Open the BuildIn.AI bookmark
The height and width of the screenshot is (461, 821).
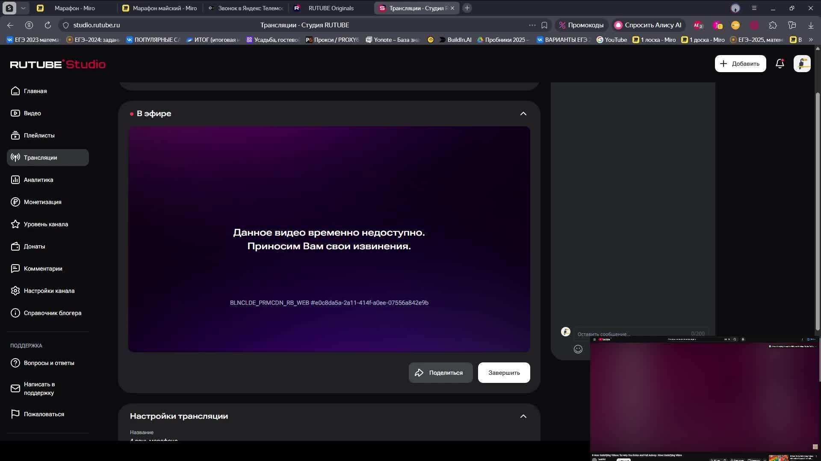[455, 40]
